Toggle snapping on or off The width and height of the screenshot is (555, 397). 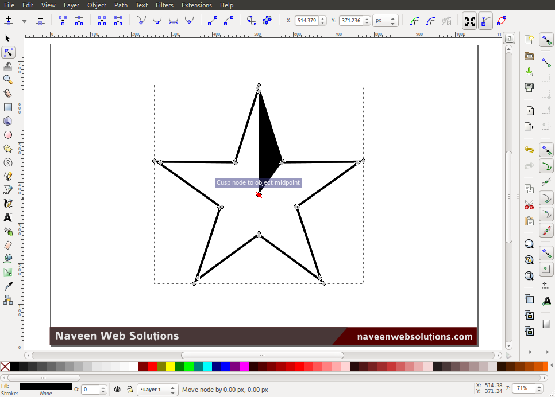(546, 40)
